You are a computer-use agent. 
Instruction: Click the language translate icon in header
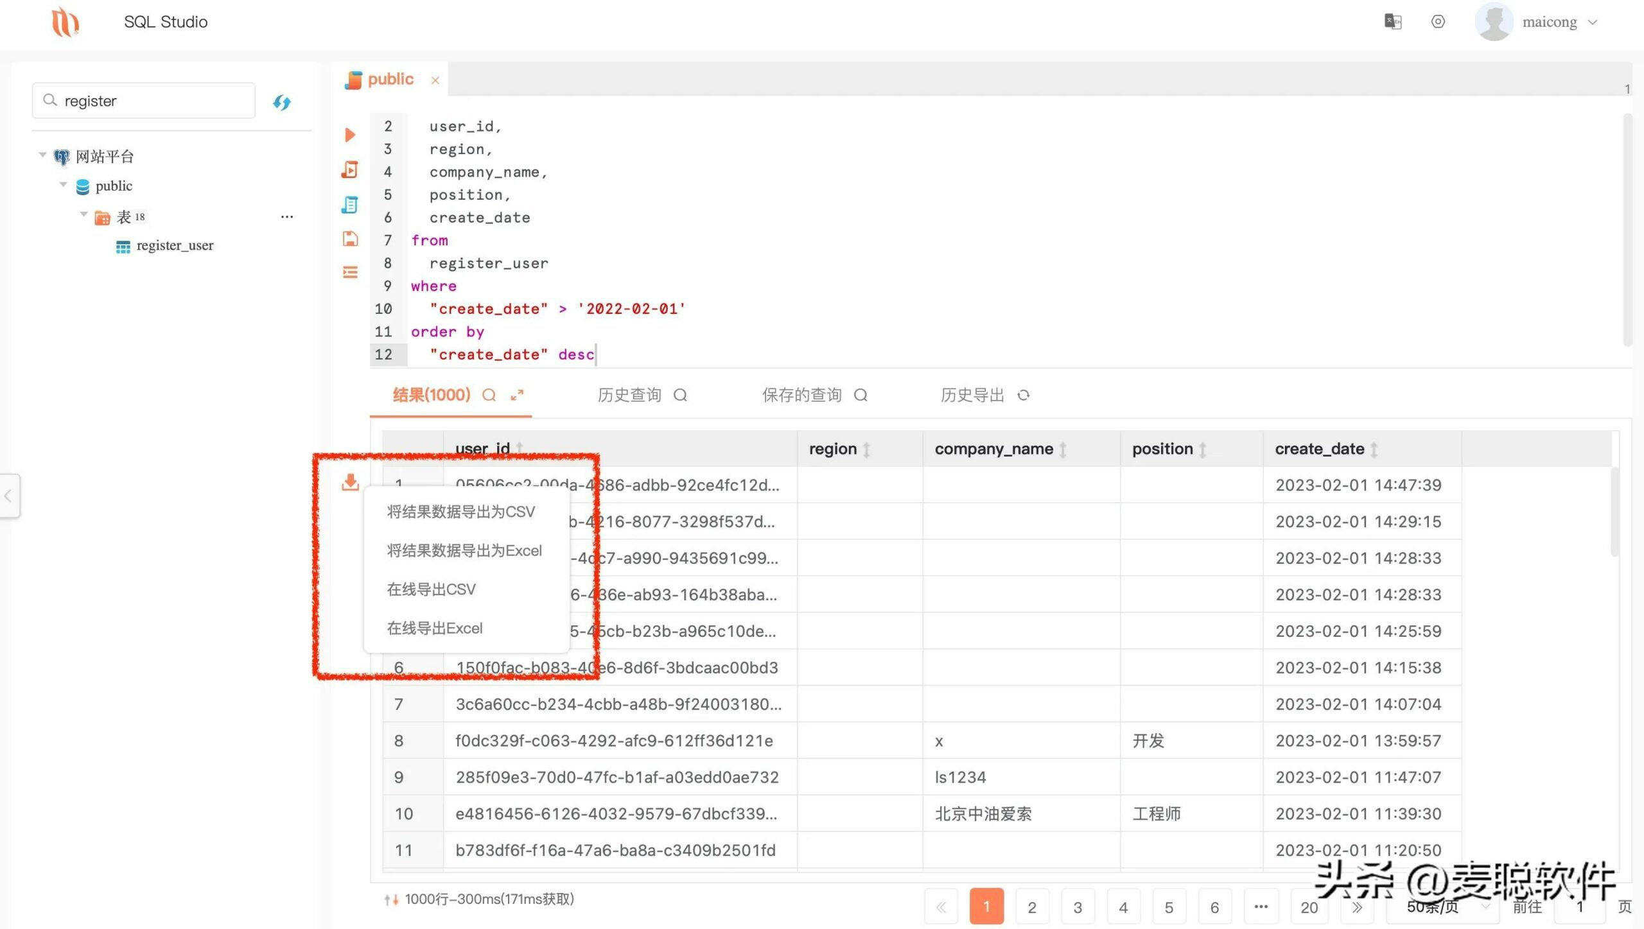click(1392, 22)
